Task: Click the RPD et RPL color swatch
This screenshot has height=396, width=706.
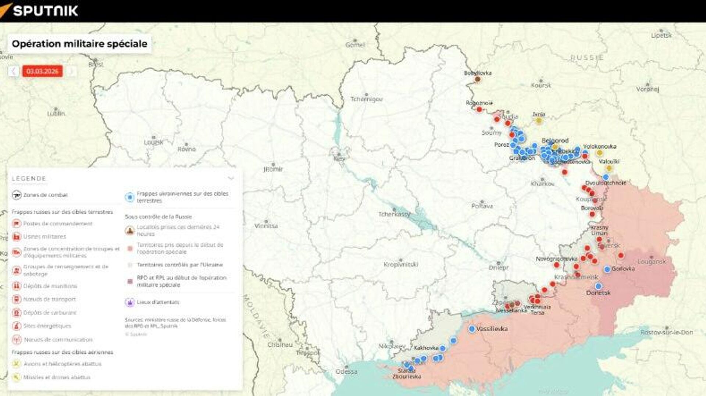Action: coord(129,281)
